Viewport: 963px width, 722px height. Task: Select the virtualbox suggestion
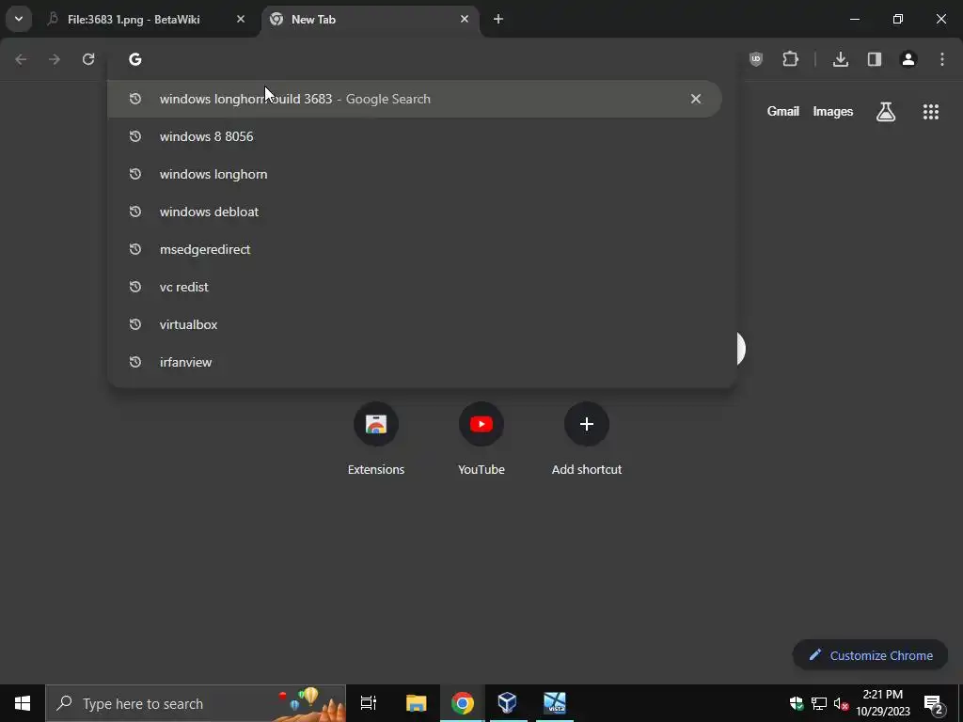coord(422,324)
